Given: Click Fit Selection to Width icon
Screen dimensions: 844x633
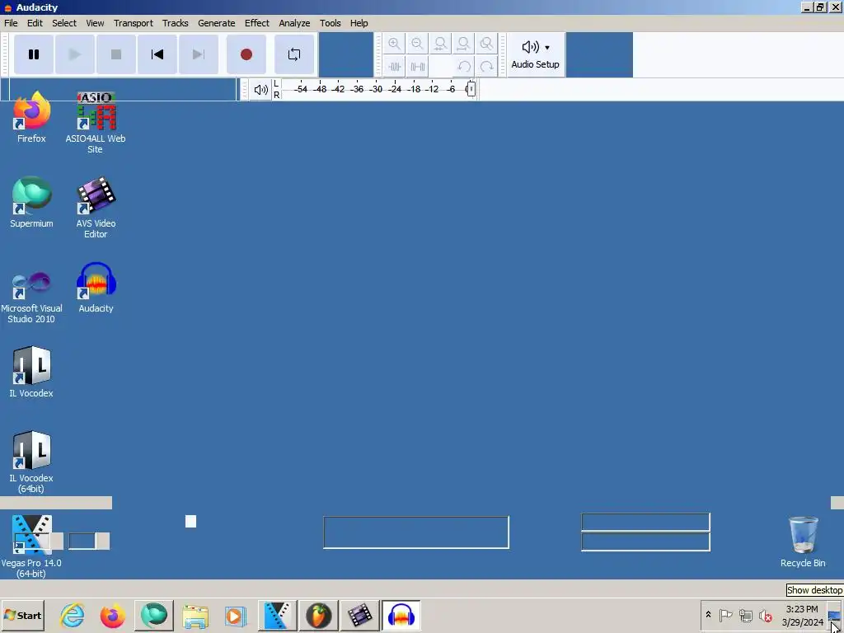Looking at the screenshot, I should point(440,44).
